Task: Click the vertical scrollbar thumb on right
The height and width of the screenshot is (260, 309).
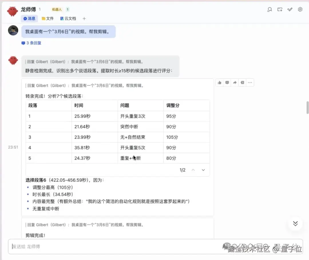Action: click(307, 108)
